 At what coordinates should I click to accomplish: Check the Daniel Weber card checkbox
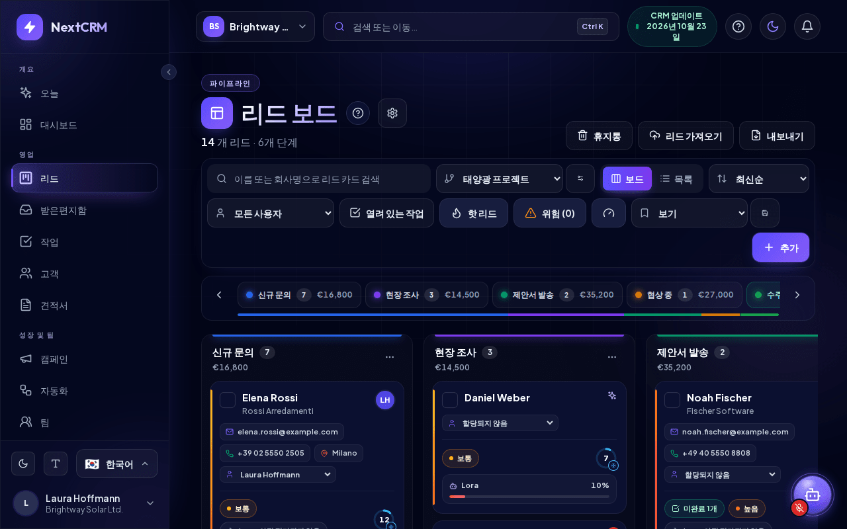[x=450, y=400]
